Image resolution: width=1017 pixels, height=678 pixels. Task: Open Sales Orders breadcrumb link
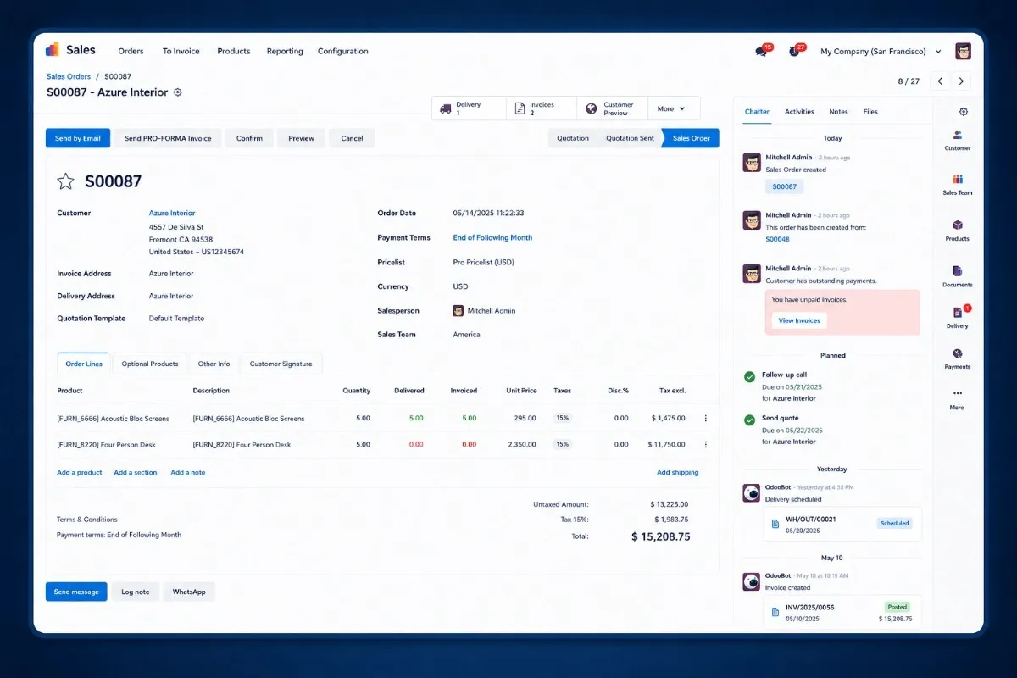tap(69, 76)
